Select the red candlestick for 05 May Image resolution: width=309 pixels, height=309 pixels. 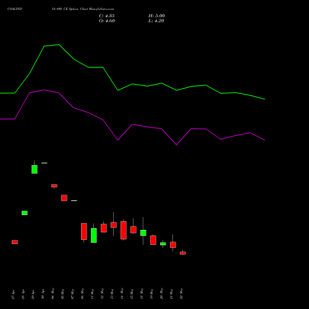64,198
